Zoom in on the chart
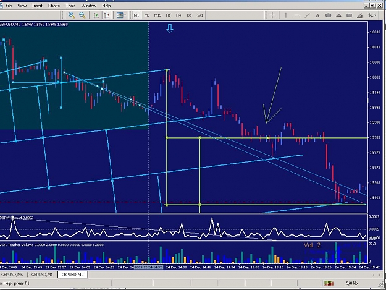The width and height of the screenshot is (386, 290). (x=72, y=15)
